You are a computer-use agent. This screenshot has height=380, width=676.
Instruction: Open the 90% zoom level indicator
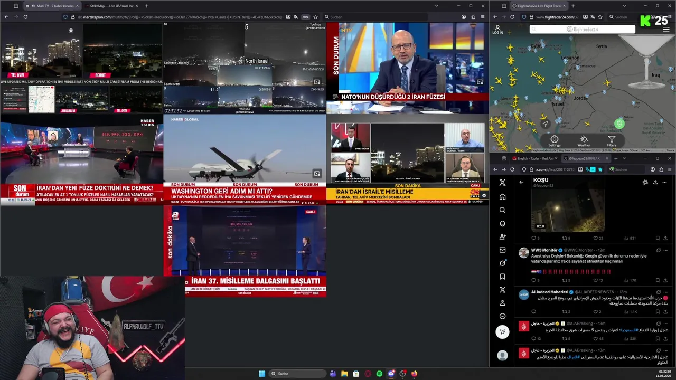(x=305, y=17)
